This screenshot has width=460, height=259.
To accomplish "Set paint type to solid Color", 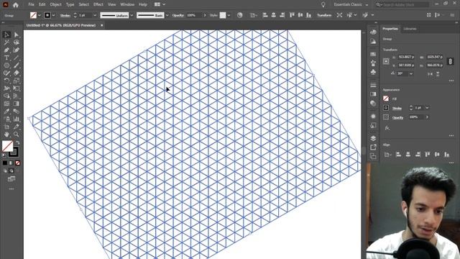I will pos(5,163).
